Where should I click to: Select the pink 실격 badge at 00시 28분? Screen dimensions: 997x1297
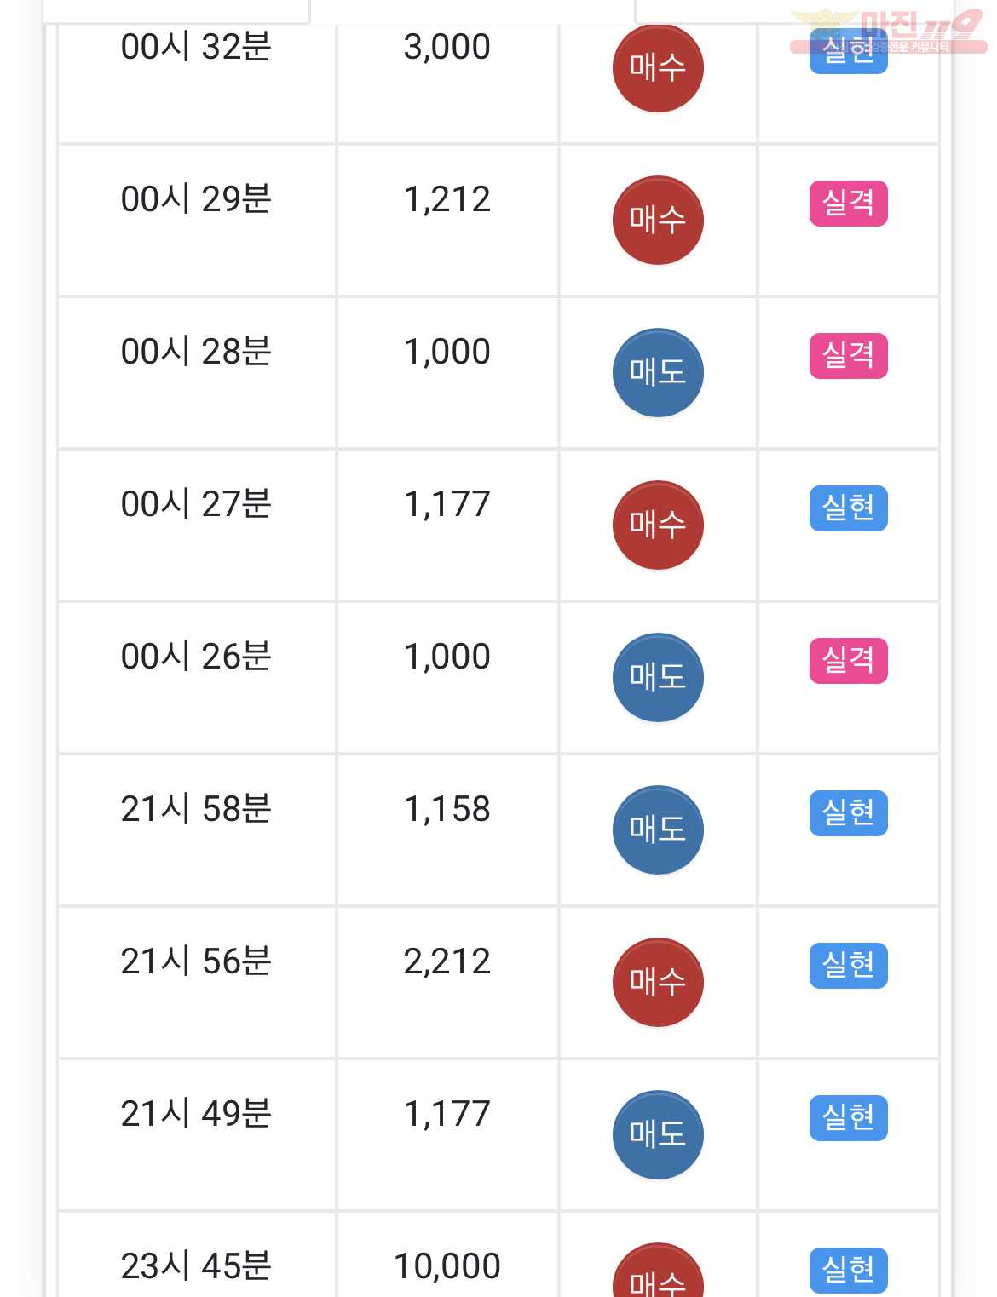(x=848, y=356)
